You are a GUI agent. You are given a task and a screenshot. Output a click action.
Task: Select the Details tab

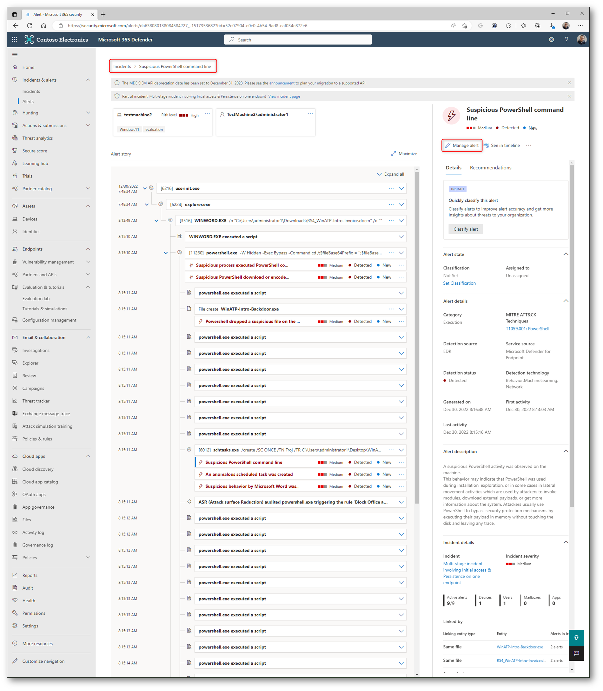point(453,167)
